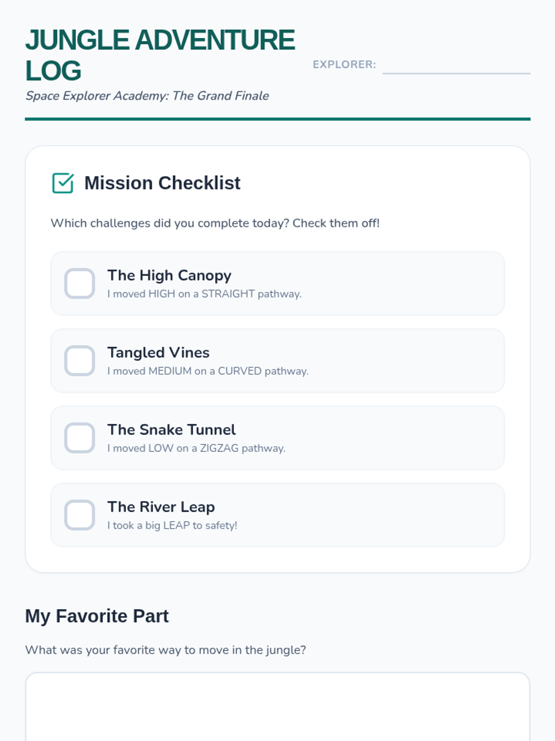Enable The River Leap checkbox
Screen dimensions: 555x741
pos(80,515)
